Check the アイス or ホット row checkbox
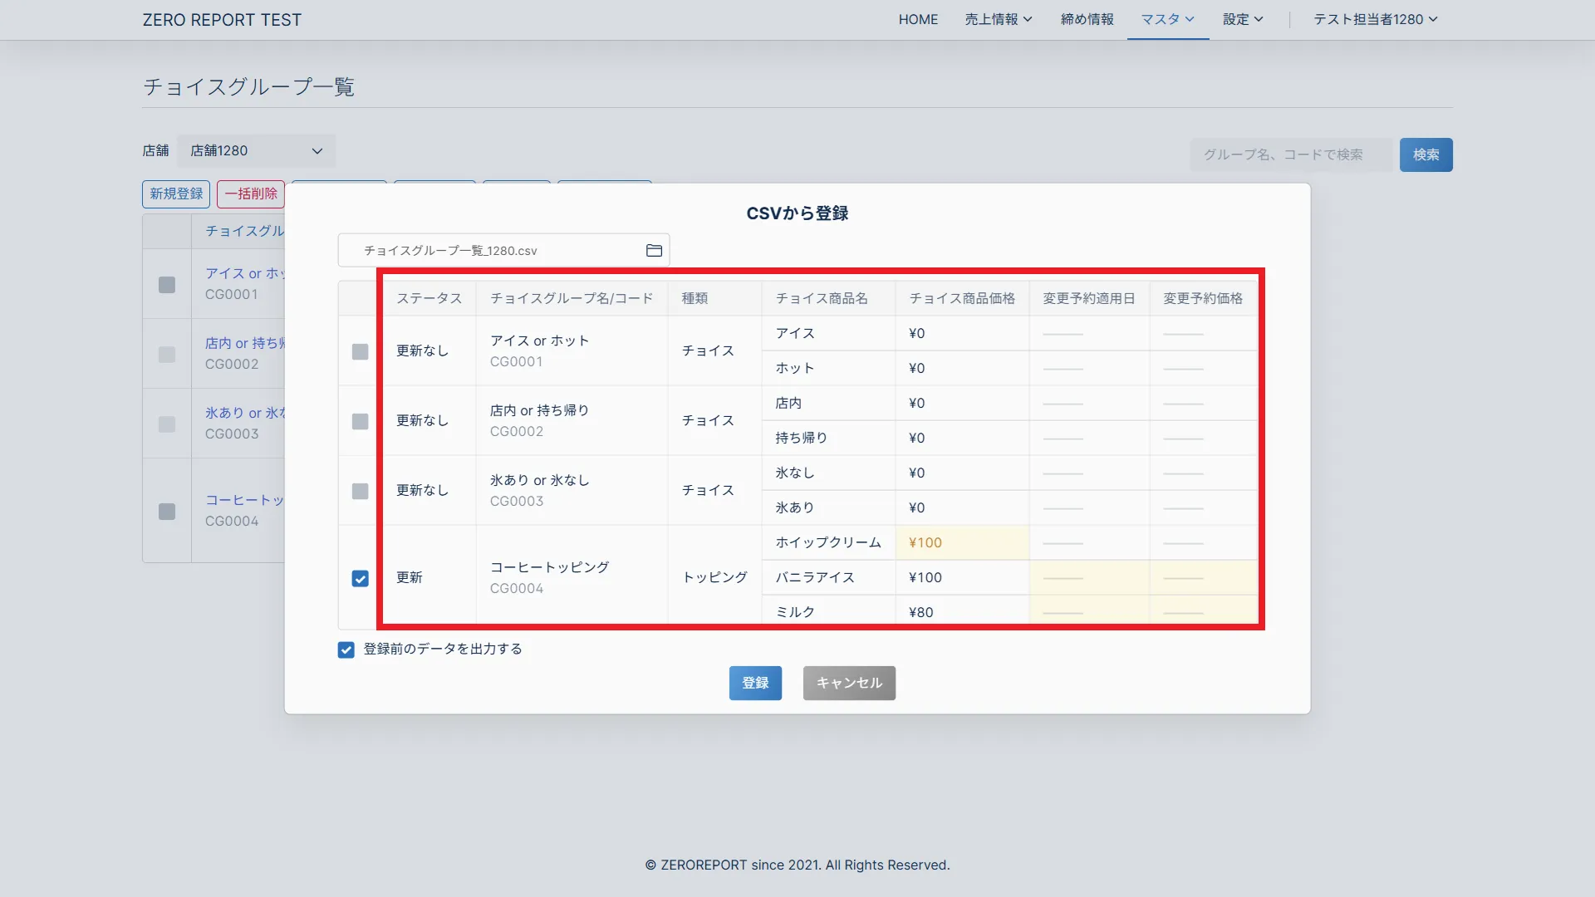 (x=360, y=351)
